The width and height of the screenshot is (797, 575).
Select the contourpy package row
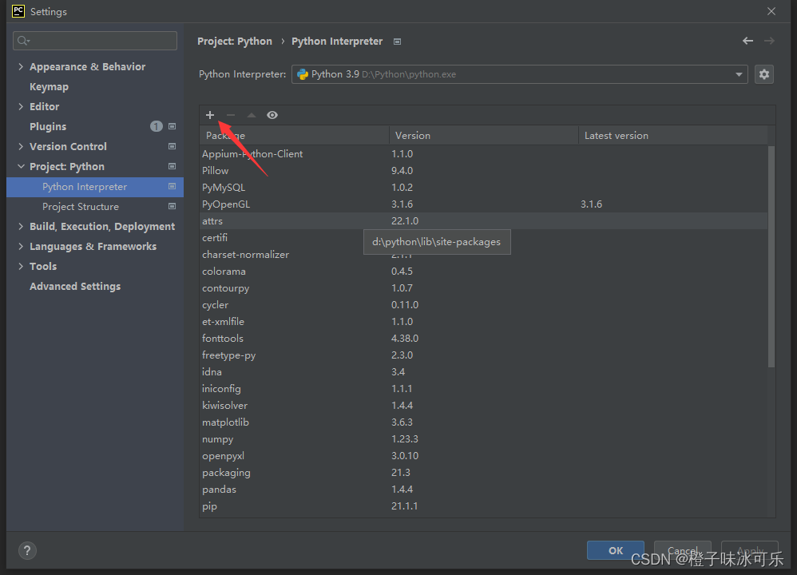(x=483, y=287)
